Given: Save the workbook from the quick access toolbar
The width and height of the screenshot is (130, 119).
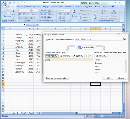Looking at the screenshot, I should click(x=10, y=3).
